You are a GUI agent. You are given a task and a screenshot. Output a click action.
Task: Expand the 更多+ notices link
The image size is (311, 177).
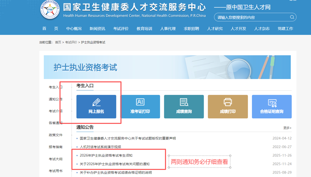[287, 128]
